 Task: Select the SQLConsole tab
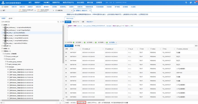(70, 19)
